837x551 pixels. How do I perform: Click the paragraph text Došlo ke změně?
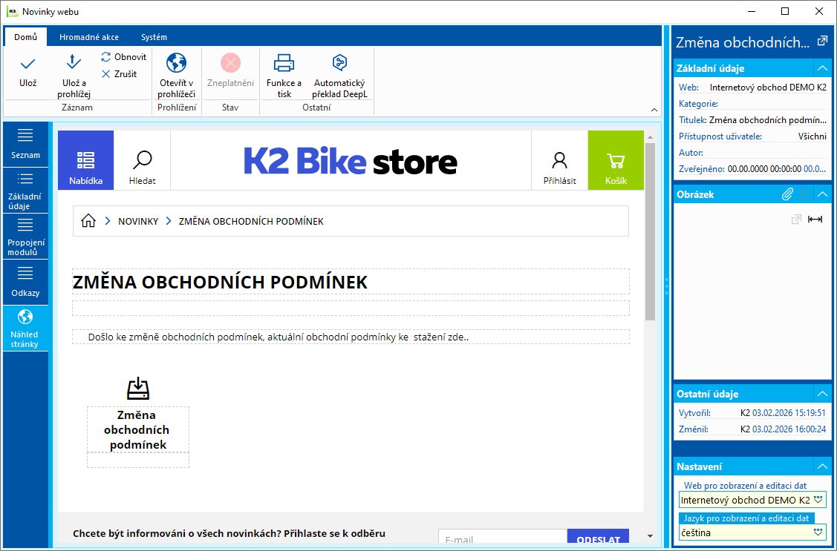278,337
